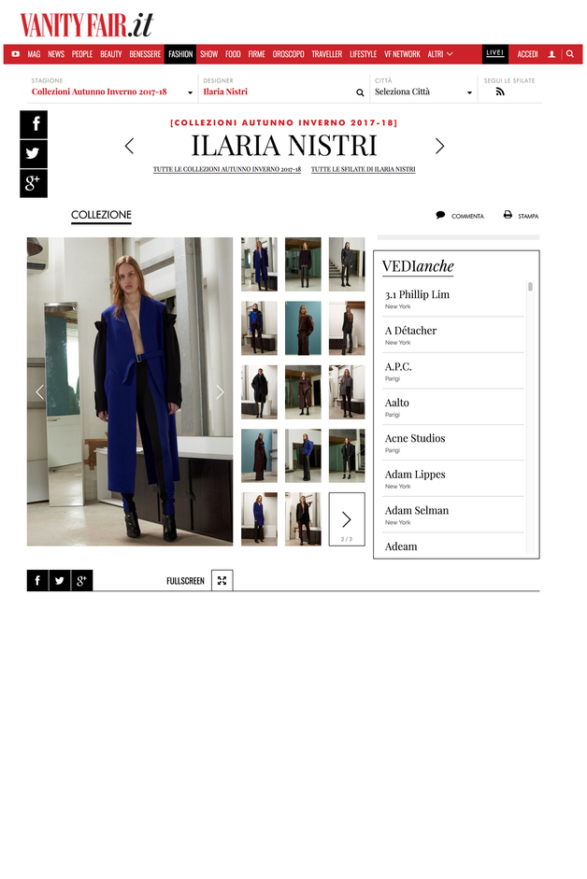587x879 pixels.
Task: Open Tutte le sfilate di Ilaria Nistri link
Action: coord(363,169)
